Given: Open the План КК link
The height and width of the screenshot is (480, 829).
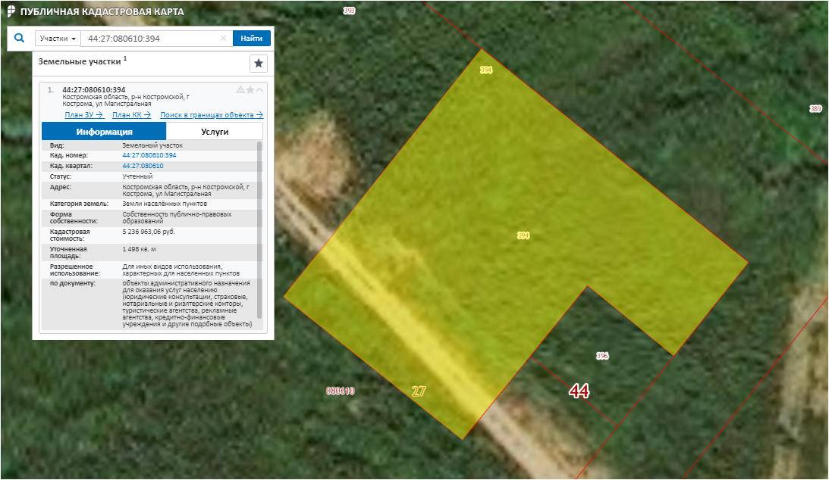Looking at the screenshot, I should click(x=131, y=115).
